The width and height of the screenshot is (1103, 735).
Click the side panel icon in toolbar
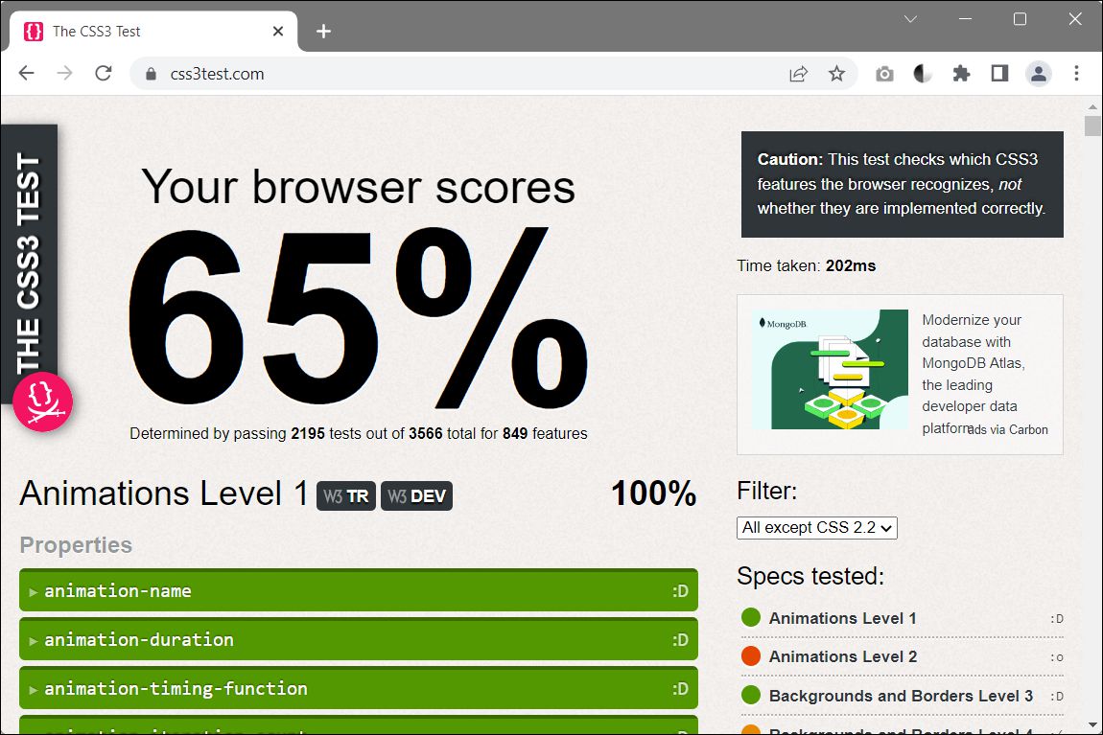pyautogui.click(x=999, y=73)
